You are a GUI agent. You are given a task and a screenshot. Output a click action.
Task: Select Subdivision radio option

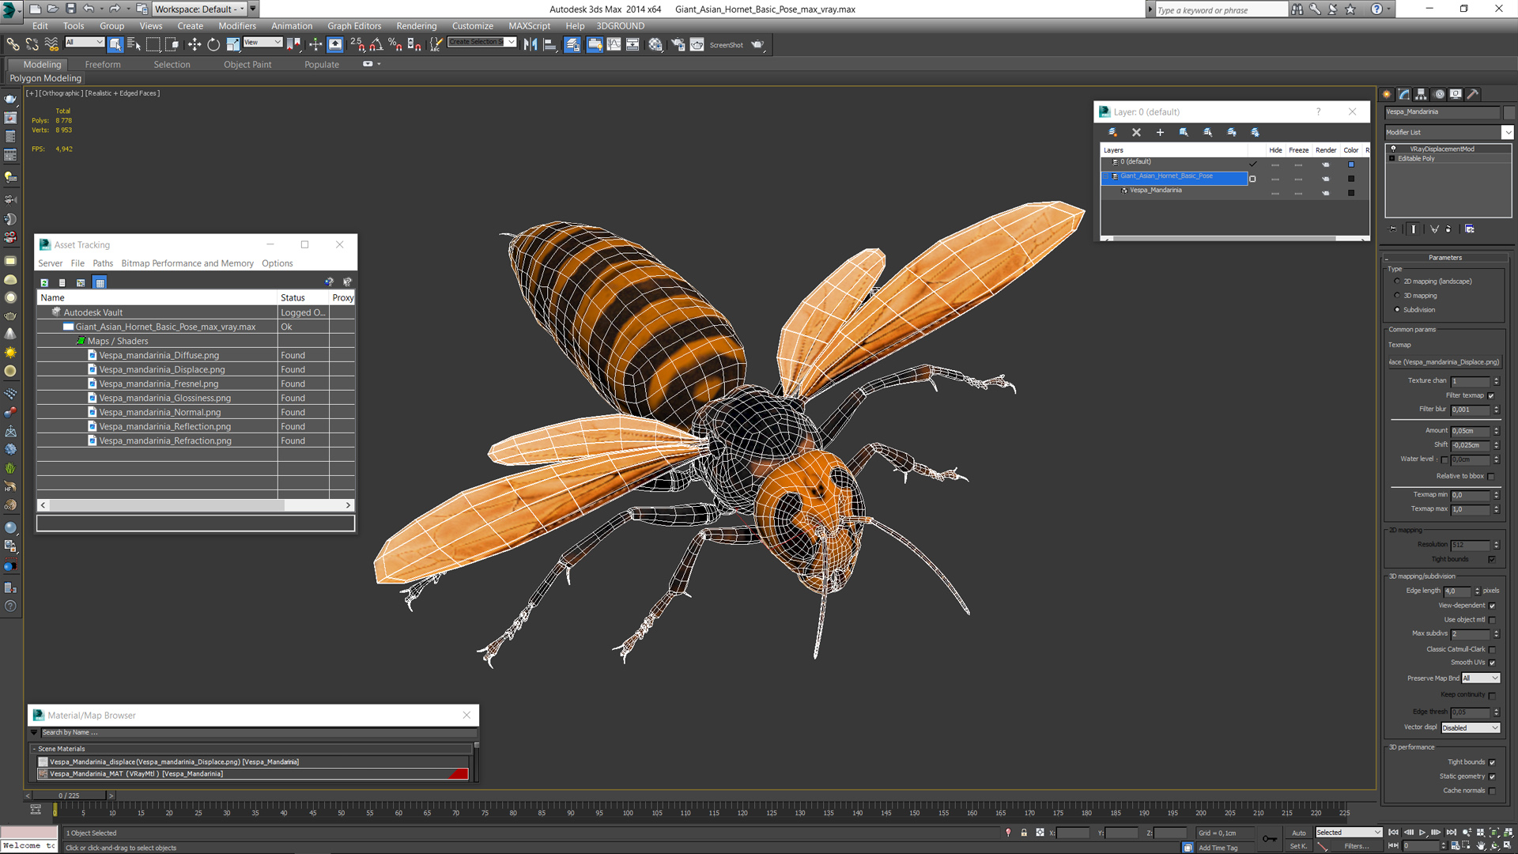pos(1397,310)
